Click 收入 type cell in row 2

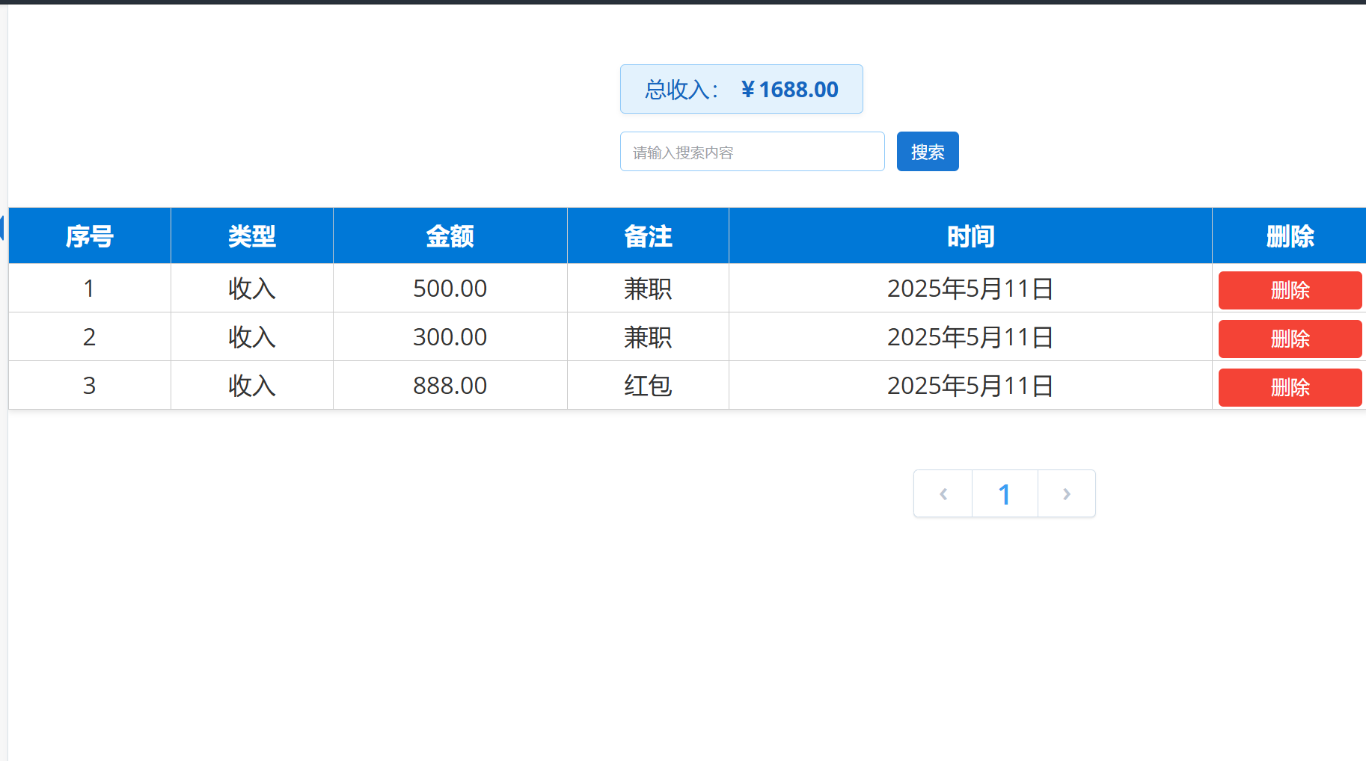(252, 336)
